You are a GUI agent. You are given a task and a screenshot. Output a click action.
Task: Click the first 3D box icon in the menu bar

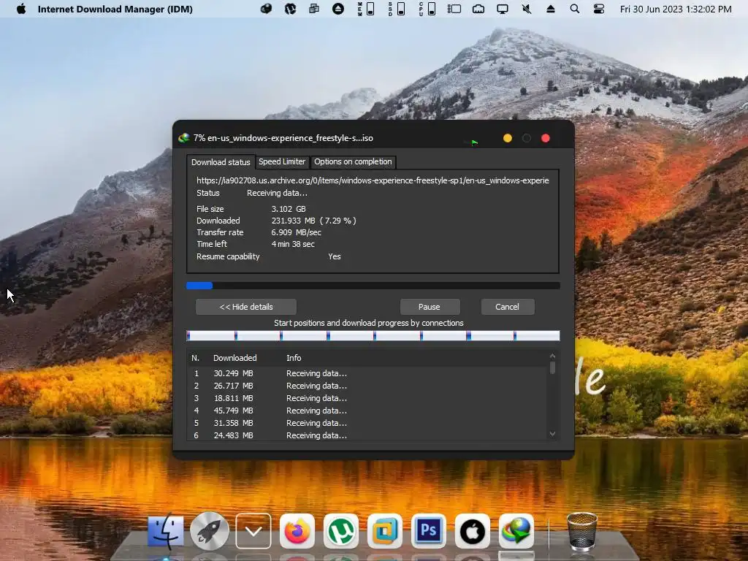point(266,9)
